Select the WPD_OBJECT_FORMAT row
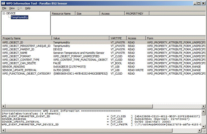 [104, 56]
